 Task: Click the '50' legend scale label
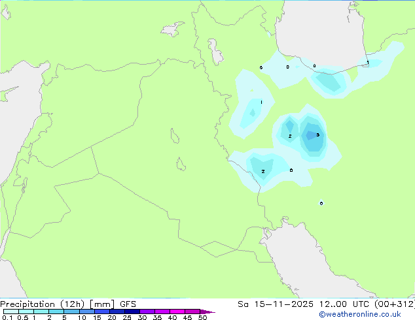pos(202,317)
